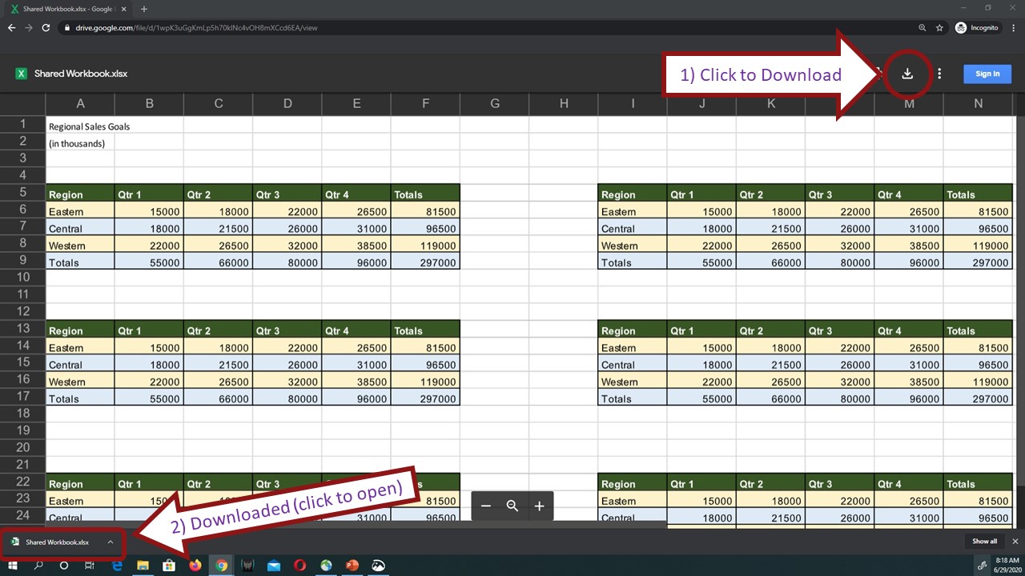Open downloaded Shared Workbook.xlsx in the download bar
This screenshot has height=576, width=1025.
[x=57, y=542]
